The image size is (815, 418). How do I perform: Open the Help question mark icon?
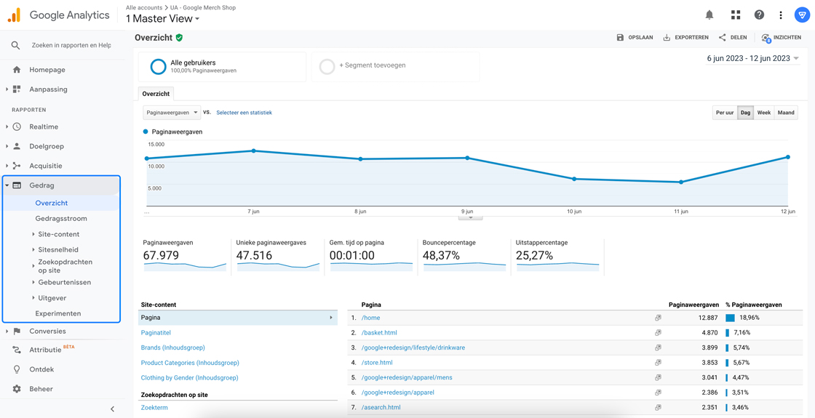click(760, 15)
